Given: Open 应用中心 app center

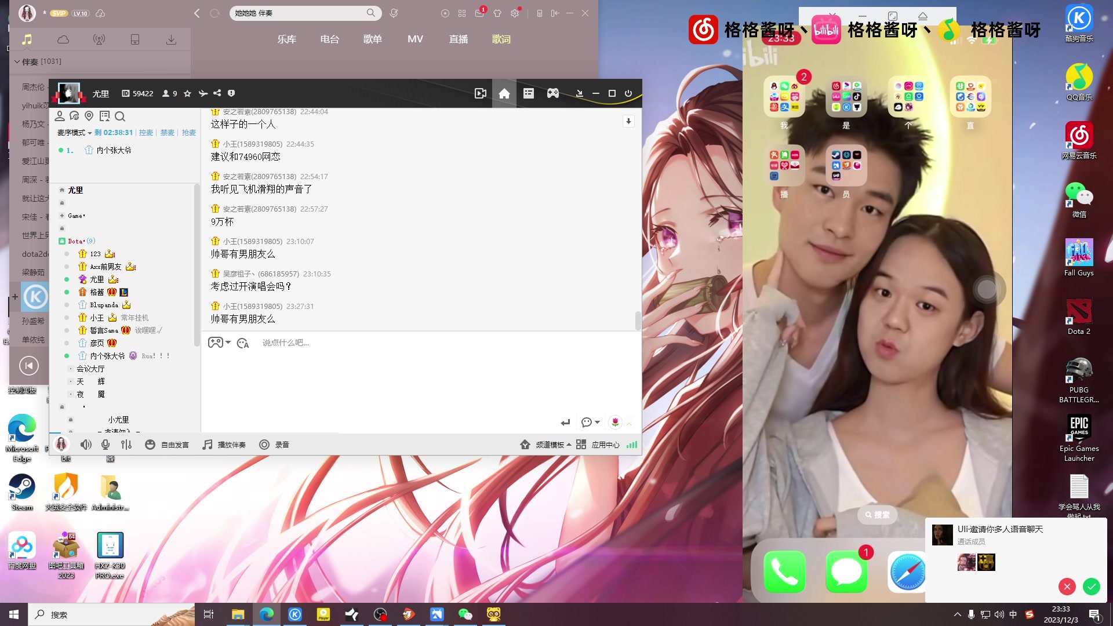Looking at the screenshot, I should (x=598, y=445).
